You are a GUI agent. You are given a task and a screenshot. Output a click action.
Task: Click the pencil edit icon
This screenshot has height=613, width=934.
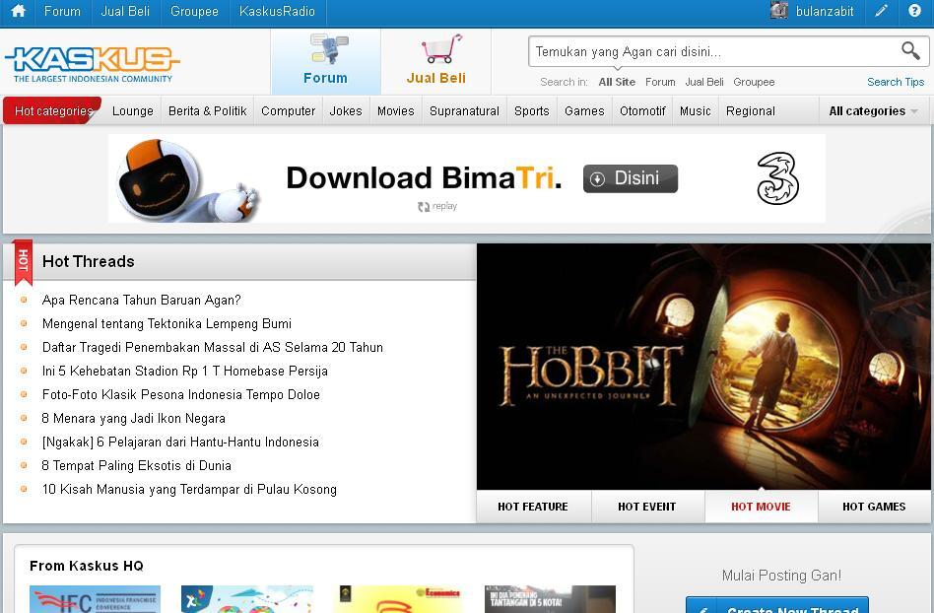881,11
